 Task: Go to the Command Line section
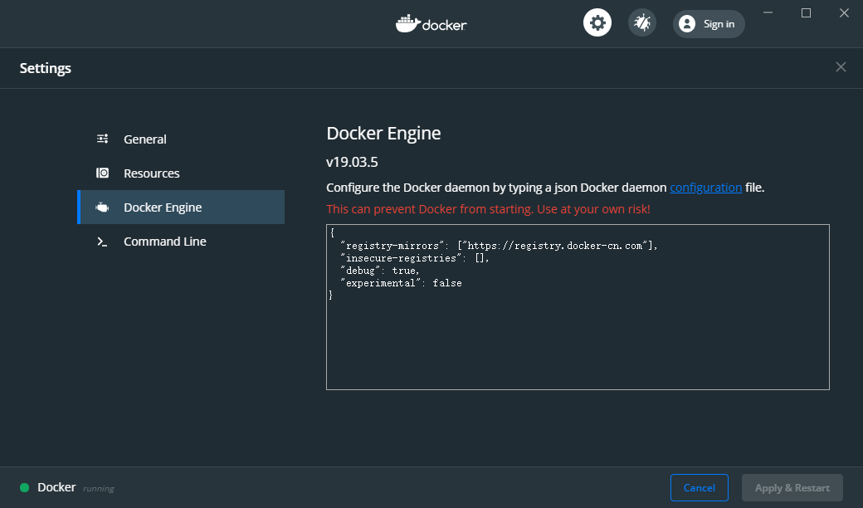click(x=181, y=241)
